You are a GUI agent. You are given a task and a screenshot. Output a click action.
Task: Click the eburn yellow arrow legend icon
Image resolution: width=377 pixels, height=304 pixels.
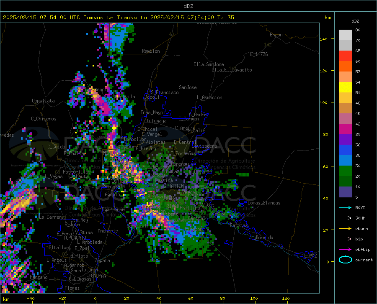pos(345,228)
